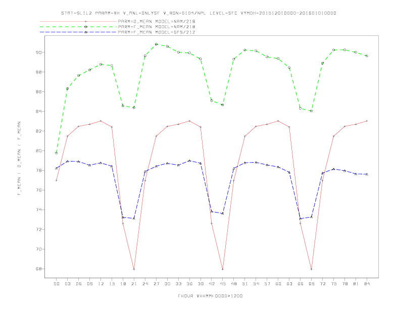Click x-axis tick label 12
400x309 pixels.
(101, 284)
